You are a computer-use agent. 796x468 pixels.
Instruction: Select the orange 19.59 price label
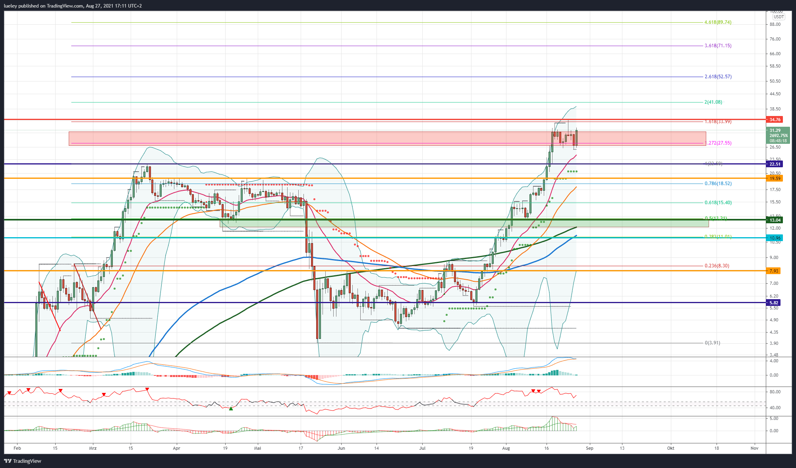click(x=775, y=178)
